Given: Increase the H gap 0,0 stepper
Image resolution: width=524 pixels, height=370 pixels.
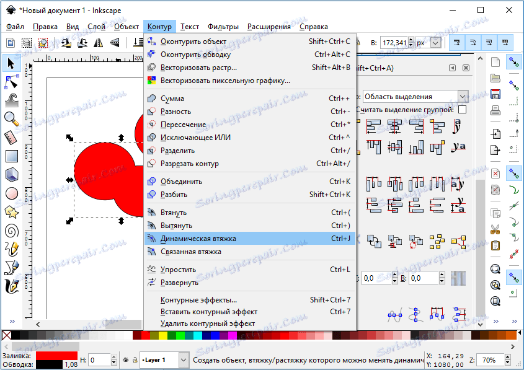Looking at the screenshot, I should pos(394,275).
